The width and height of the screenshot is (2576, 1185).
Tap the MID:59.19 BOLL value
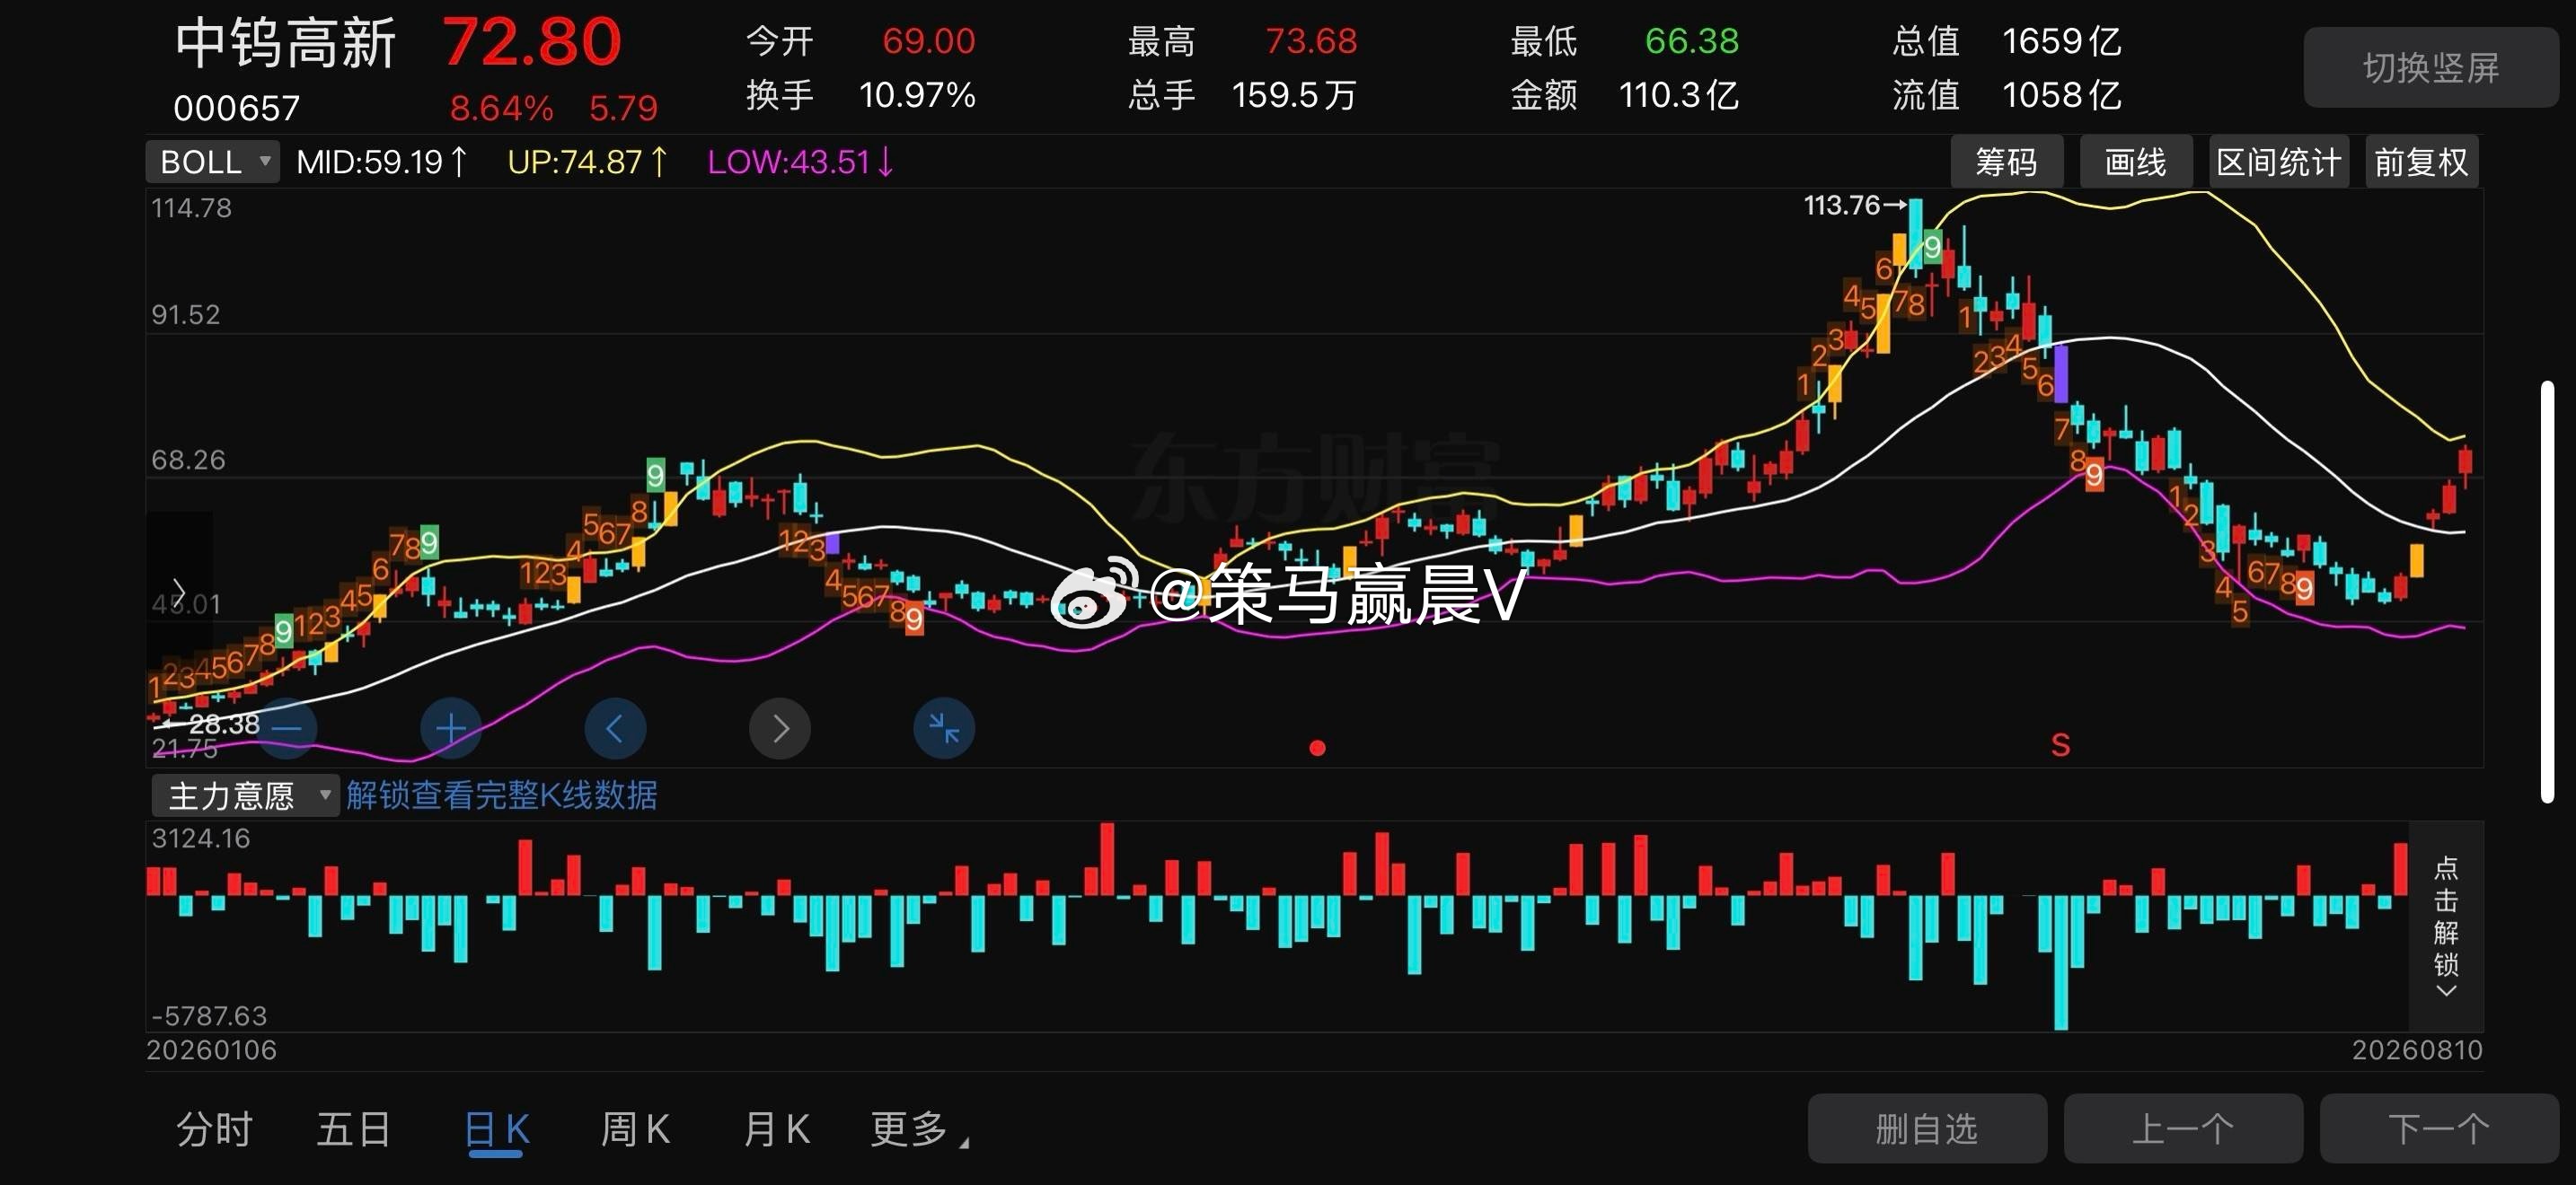click(x=382, y=162)
